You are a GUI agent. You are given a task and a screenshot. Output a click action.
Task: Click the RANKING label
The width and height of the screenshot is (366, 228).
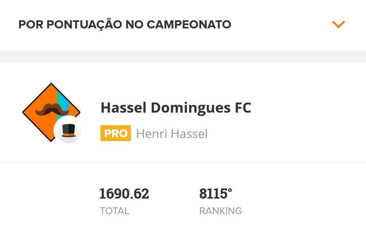221,211
